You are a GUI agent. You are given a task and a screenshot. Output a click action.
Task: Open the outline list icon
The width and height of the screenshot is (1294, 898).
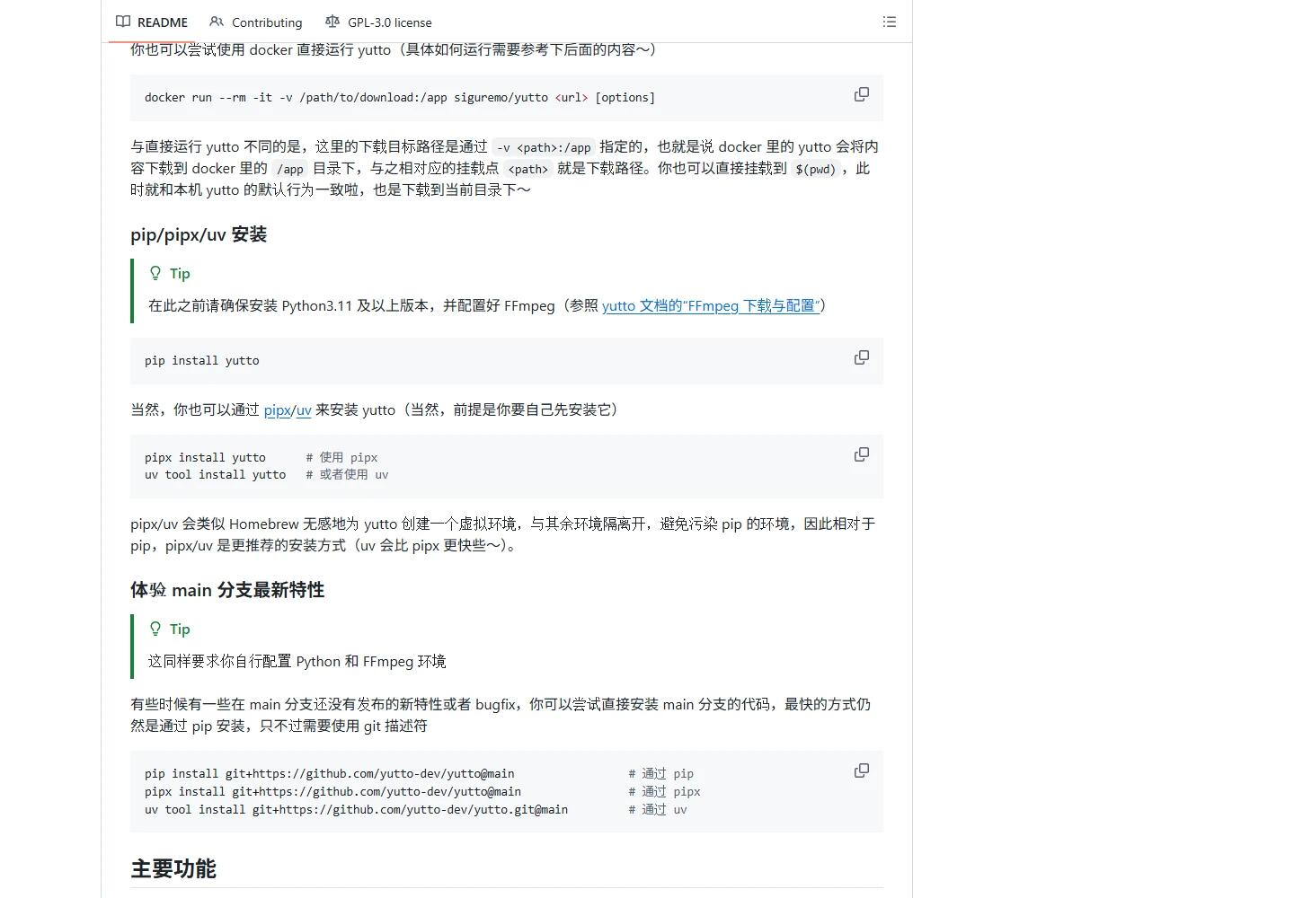pos(890,22)
